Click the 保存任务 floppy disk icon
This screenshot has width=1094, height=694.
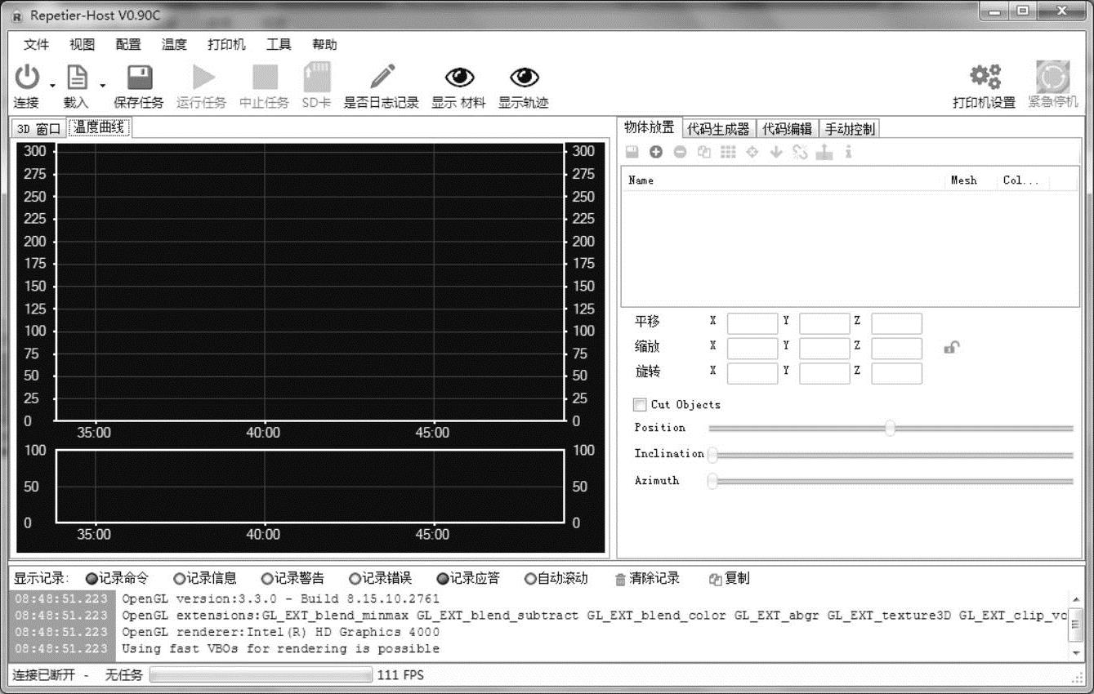[139, 78]
